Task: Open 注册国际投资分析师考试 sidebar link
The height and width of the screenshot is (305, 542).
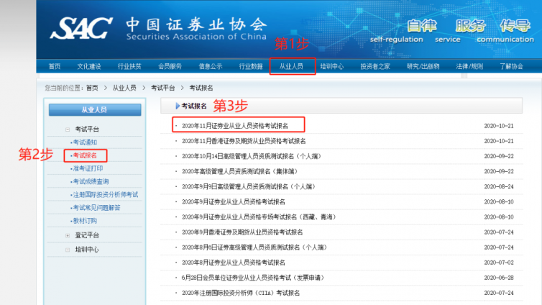Action: (105, 195)
